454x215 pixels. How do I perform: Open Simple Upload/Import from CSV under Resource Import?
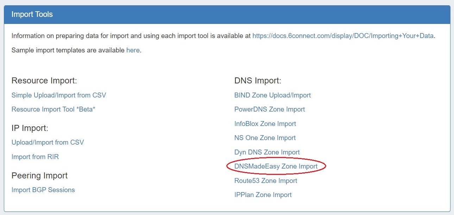point(59,95)
